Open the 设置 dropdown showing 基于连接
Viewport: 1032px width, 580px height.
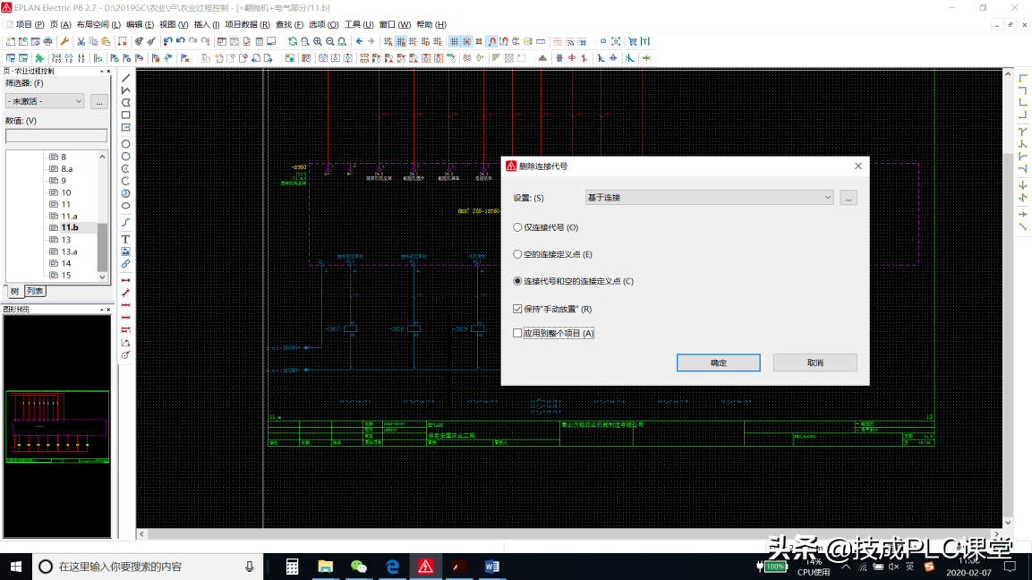click(x=709, y=197)
